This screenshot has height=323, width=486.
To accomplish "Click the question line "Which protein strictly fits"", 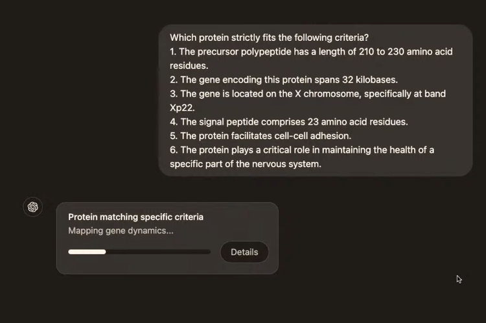I will pyautogui.click(x=269, y=38).
